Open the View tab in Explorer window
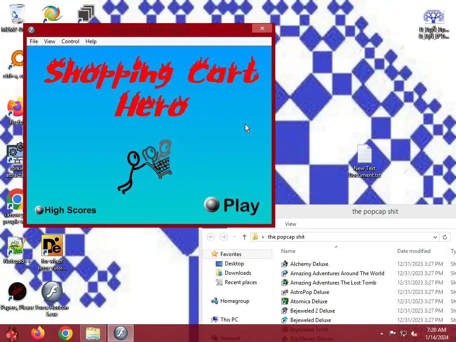 pyautogui.click(x=290, y=224)
